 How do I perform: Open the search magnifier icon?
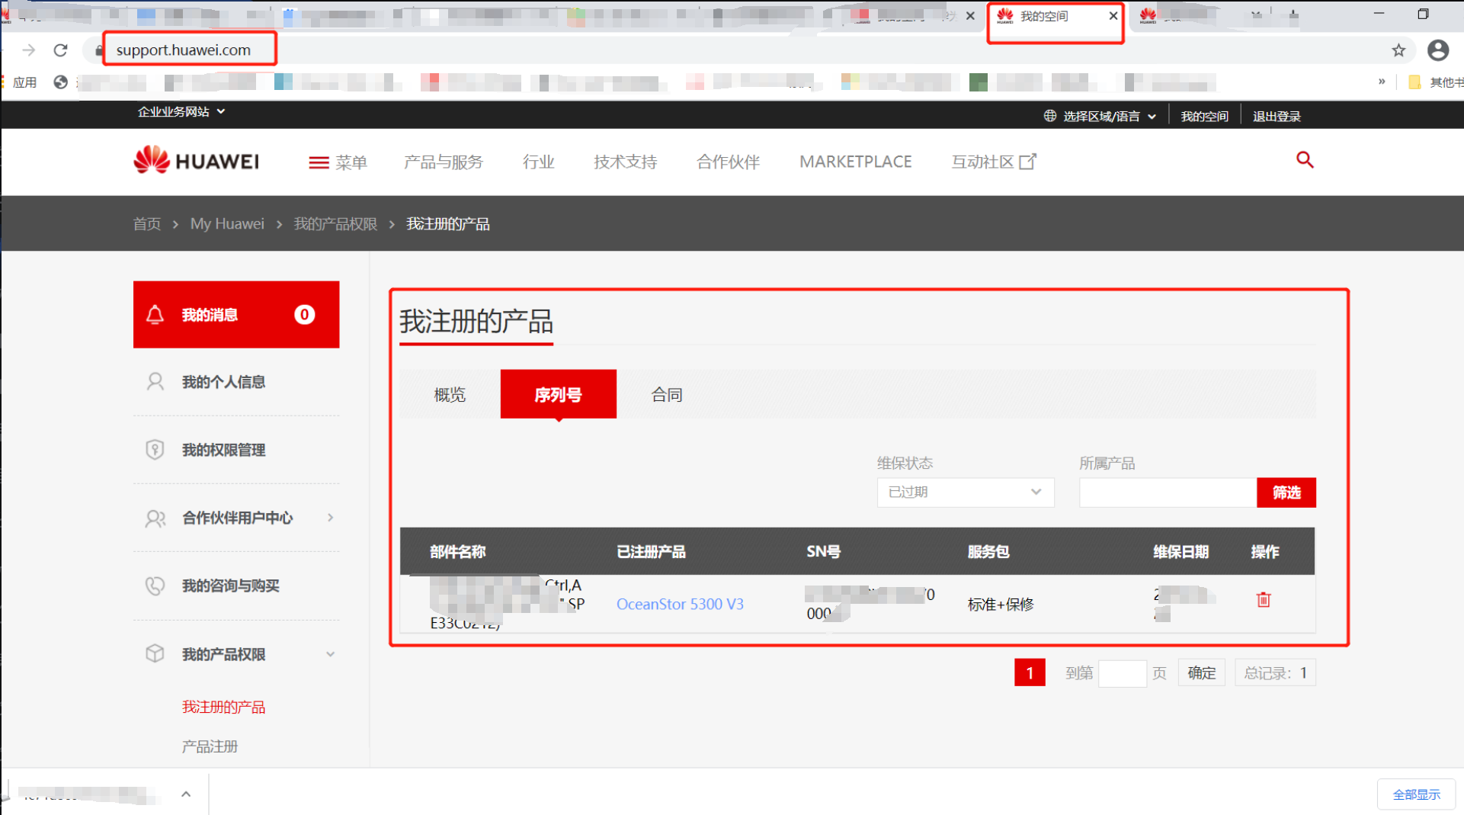1305,160
